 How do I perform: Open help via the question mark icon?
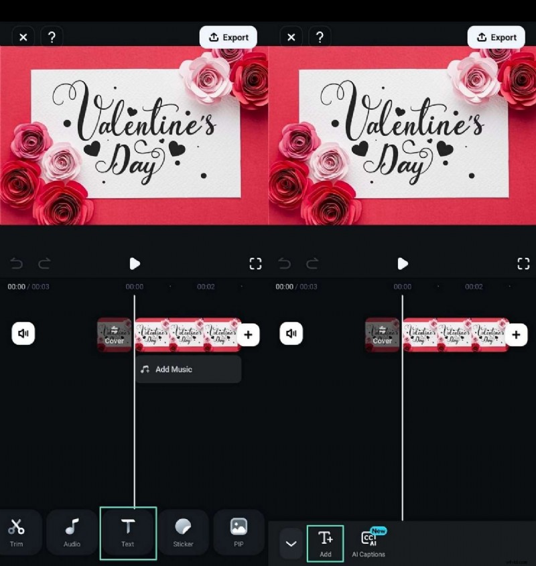coord(52,37)
